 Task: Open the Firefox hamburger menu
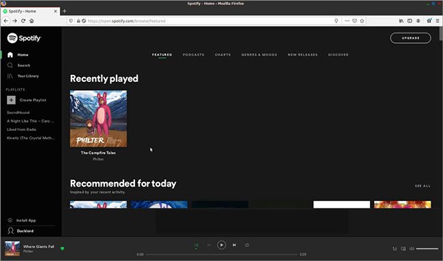pyautogui.click(x=438, y=21)
